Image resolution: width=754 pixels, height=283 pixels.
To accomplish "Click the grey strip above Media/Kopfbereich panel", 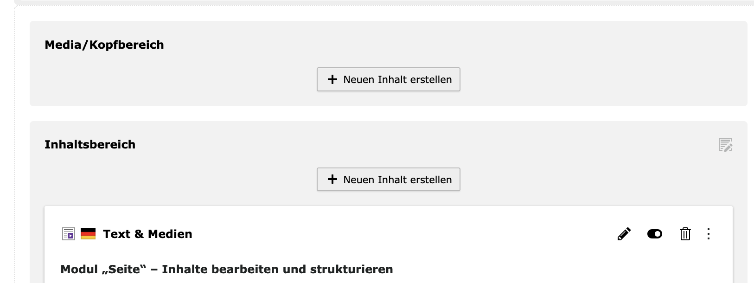I will (x=383, y=3).
